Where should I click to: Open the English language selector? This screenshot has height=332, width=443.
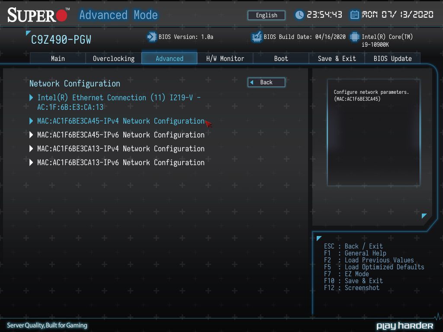(x=266, y=15)
